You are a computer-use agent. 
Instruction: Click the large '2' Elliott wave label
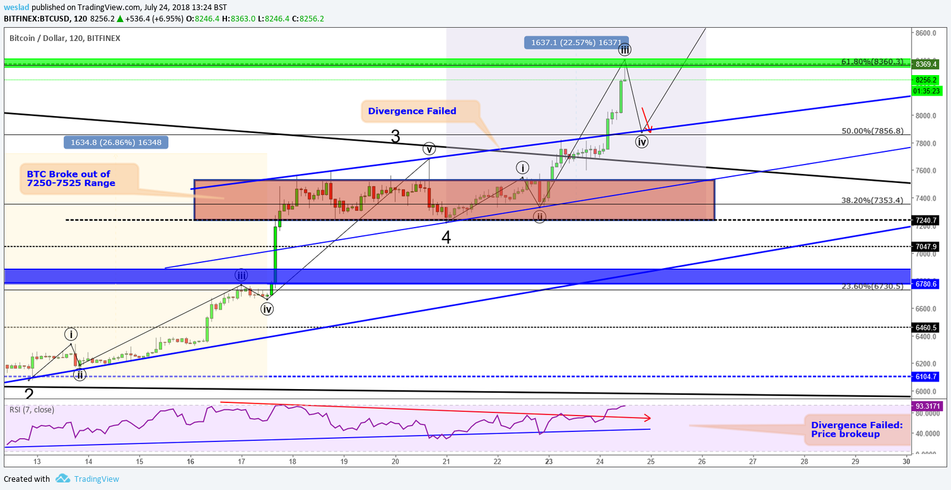coord(28,395)
